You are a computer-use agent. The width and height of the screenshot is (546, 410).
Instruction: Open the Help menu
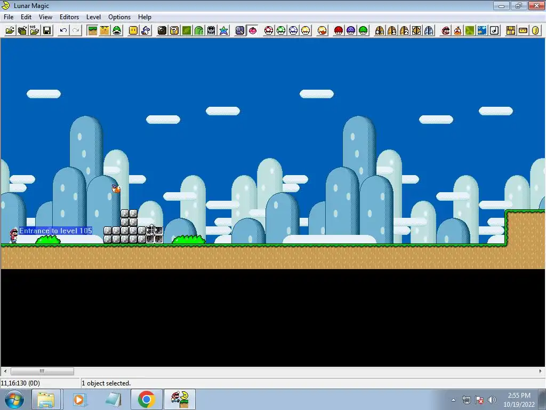tap(144, 17)
